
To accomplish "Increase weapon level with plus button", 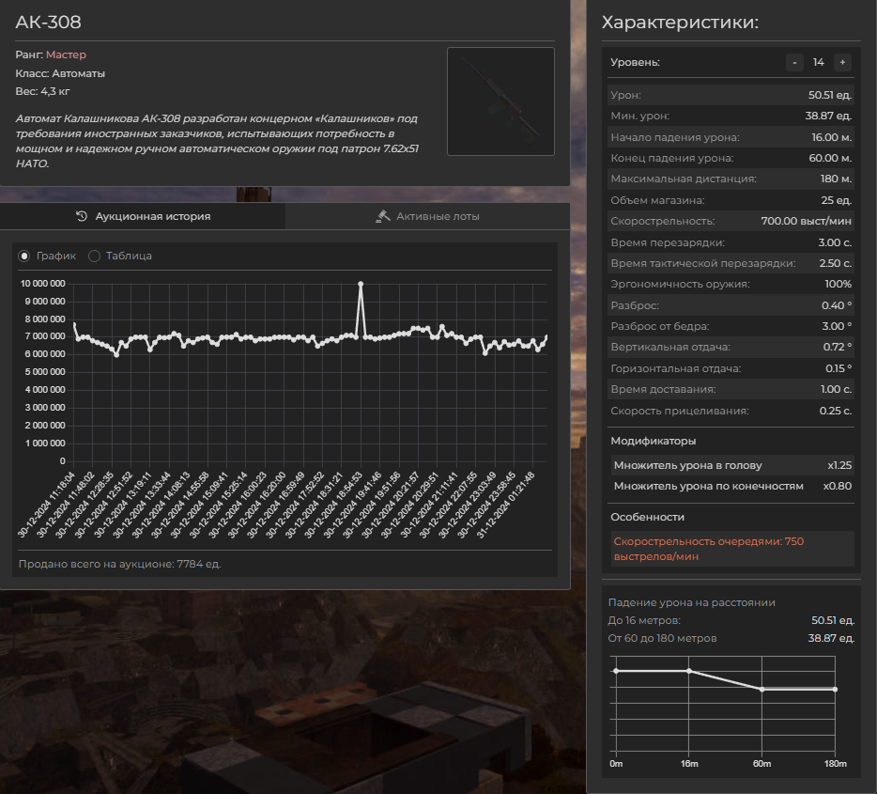I will tap(842, 62).
